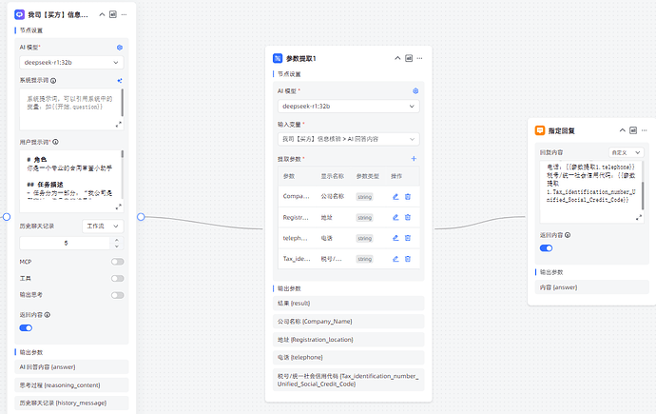
Task: Enable the 输出思考 toggle
Action: click(x=118, y=295)
